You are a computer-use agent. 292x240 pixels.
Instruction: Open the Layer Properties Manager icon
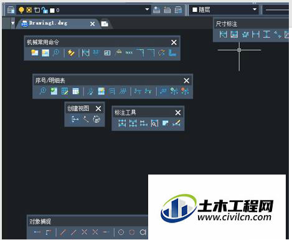coord(11,10)
